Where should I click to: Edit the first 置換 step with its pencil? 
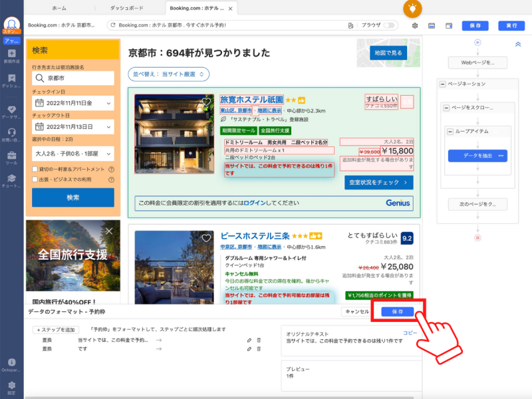[249, 340]
